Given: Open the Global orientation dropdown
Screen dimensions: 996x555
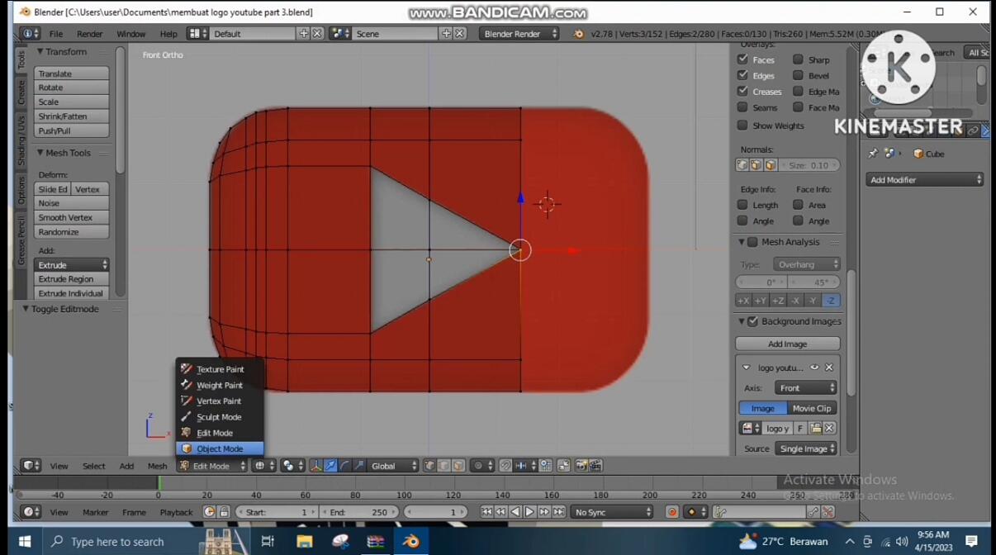Looking at the screenshot, I should (x=393, y=466).
